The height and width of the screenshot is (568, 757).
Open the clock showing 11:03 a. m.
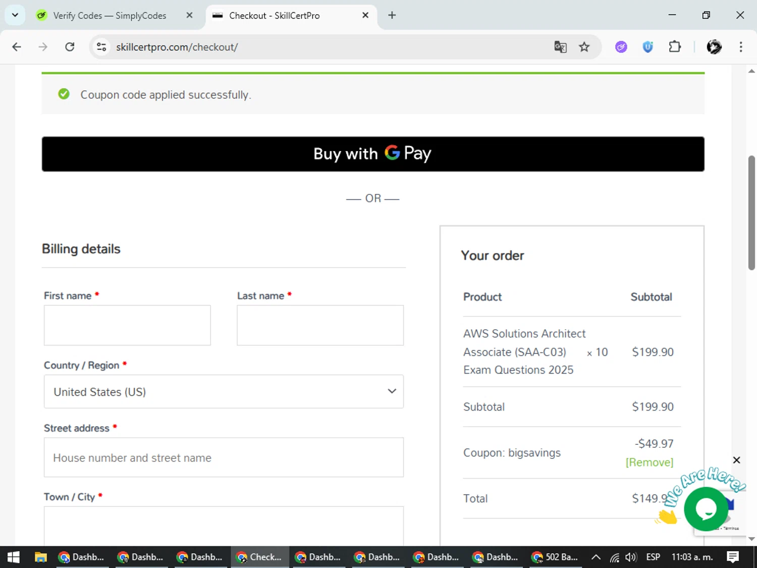coord(692,557)
